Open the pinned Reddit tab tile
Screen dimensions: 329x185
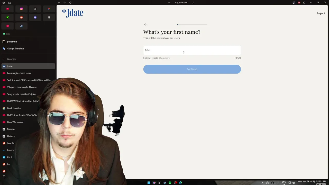[21, 17]
